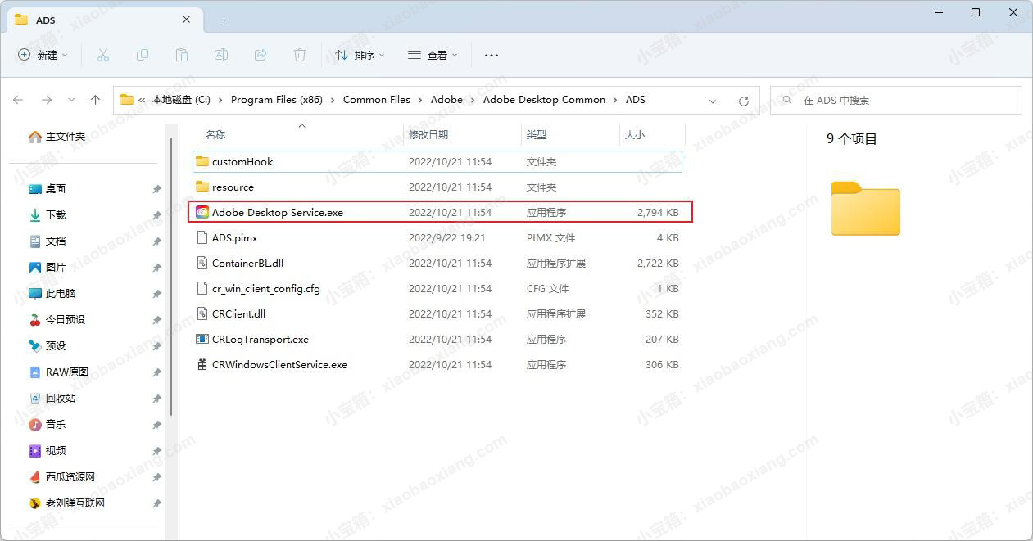Expand address bar history chevron
This screenshot has height=541, width=1033.
[713, 101]
